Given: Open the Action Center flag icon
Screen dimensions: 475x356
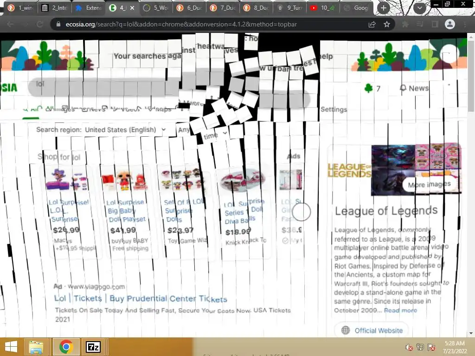Looking at the screenshot, I should click(x=431, y=347).
